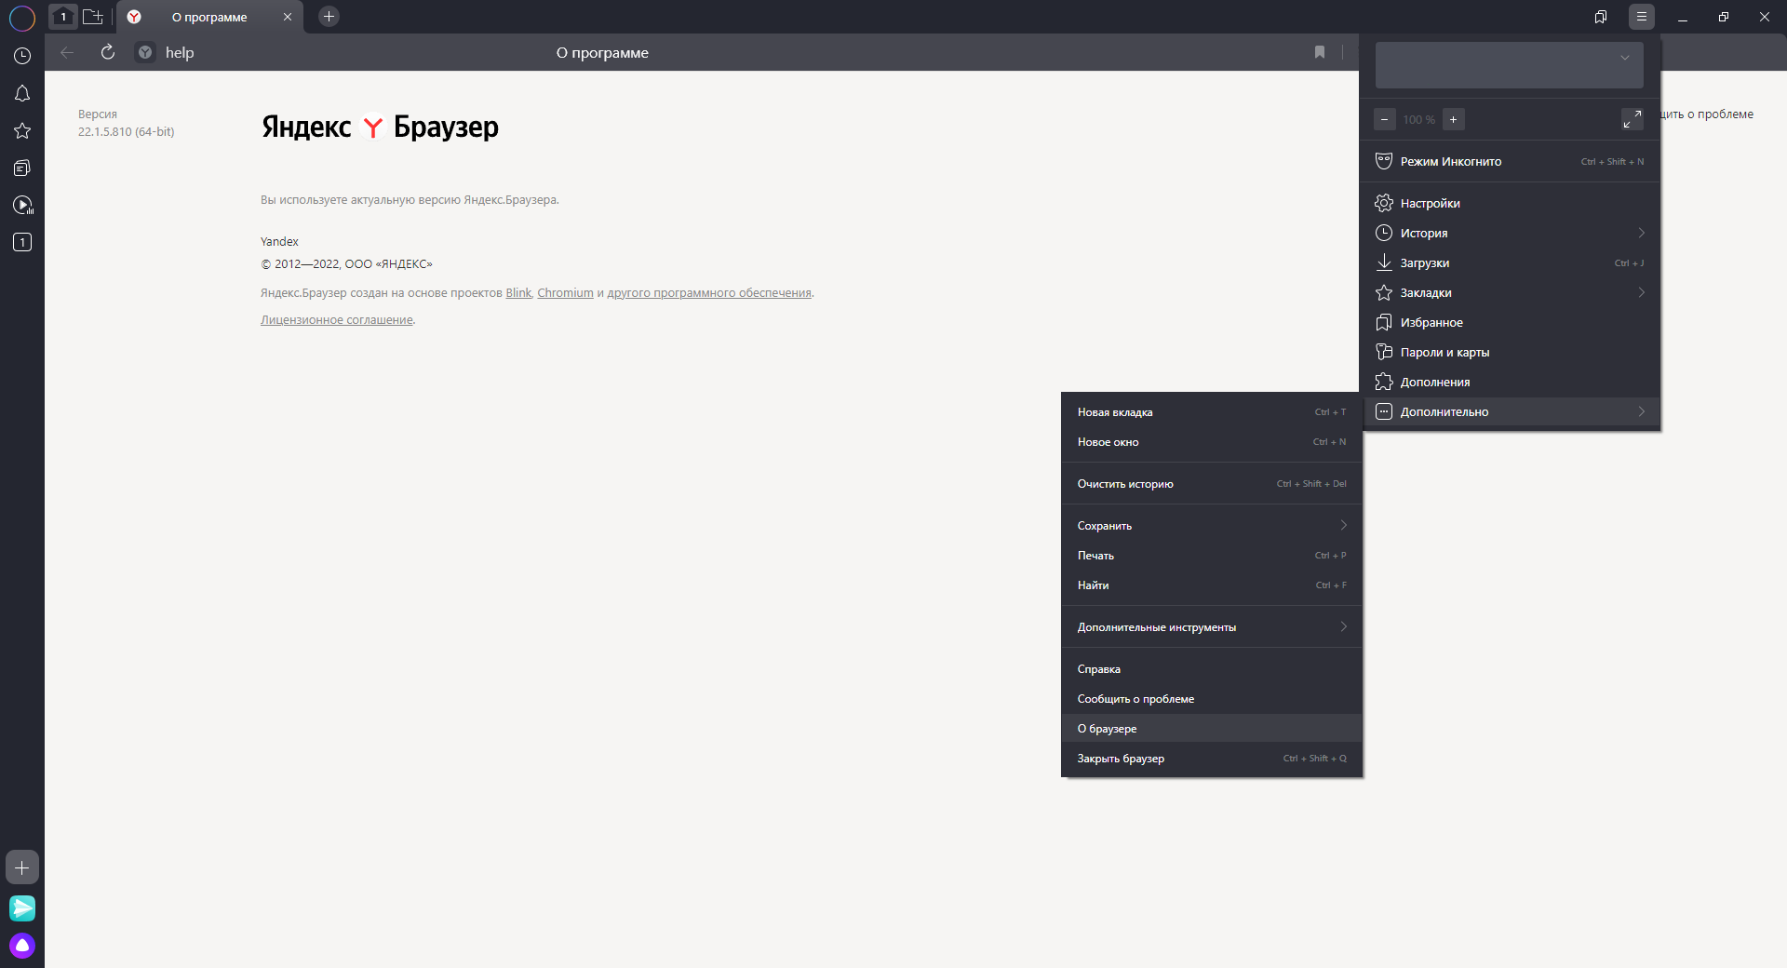Reload the current page
The width and height of the screenshot is (1787, 968).
[108, 52]
